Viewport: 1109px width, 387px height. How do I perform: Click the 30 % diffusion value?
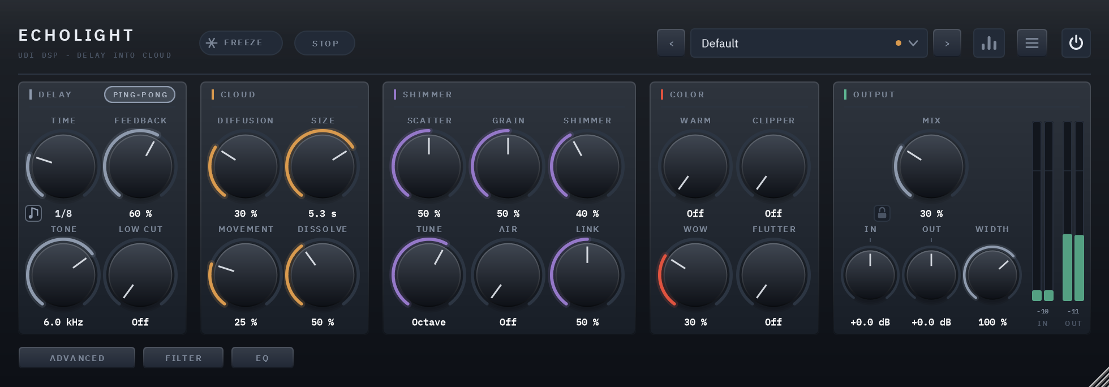(x=246, y=213)
